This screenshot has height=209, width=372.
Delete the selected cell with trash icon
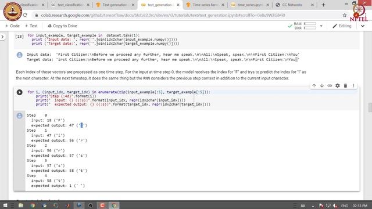coord(345,85)
